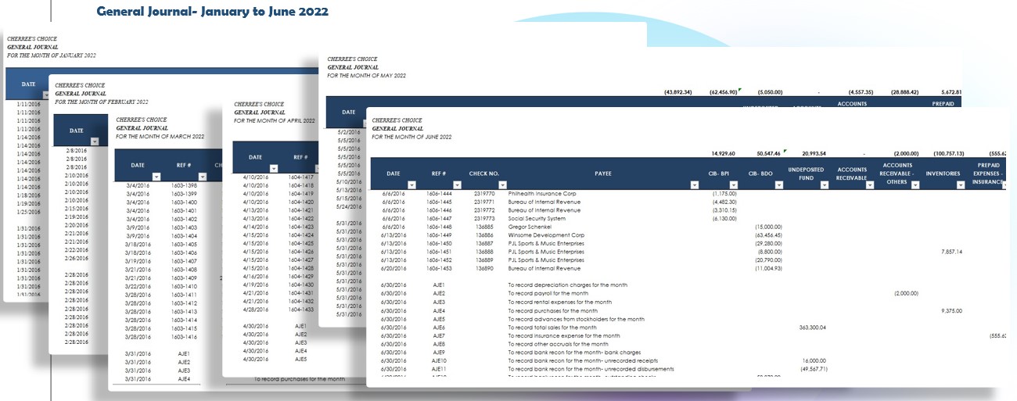This screenshot has height=401, width=1017.
Task: Select 'To record rental expenses for the month'
Action: pyautogui.click(x=560, y=302)
